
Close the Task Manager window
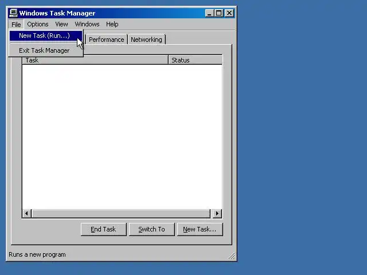[229, 13]
